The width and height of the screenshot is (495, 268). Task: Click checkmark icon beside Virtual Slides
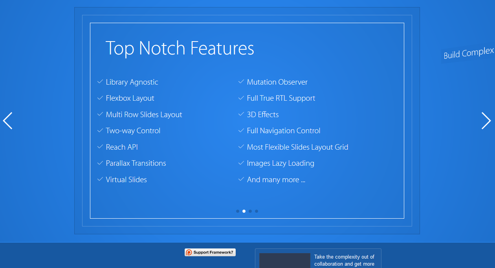pos(100,179)
